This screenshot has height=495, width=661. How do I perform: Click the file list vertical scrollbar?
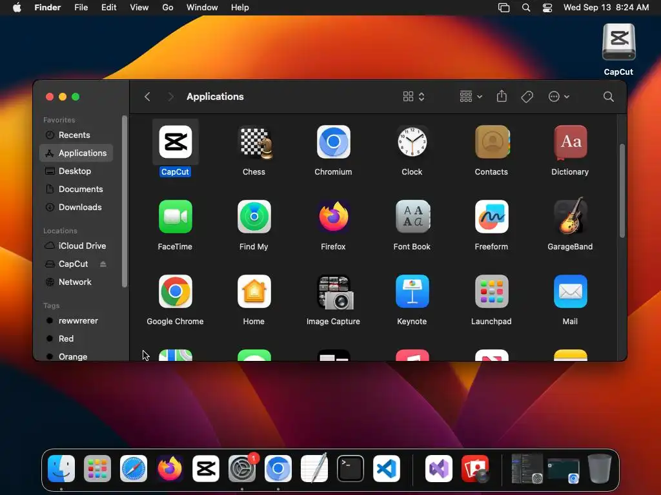622,191
